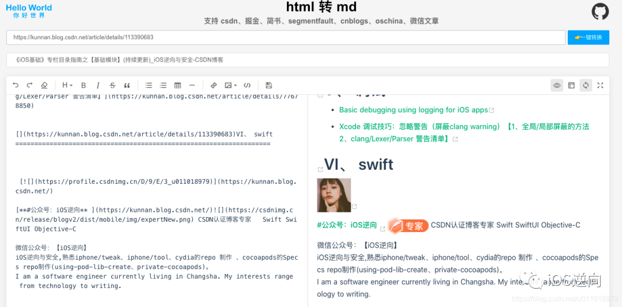Click the profile.csdnimg.cn image markdown line
Screen dimensions: 622x307
pyautogui.click(x=157, y=187)
